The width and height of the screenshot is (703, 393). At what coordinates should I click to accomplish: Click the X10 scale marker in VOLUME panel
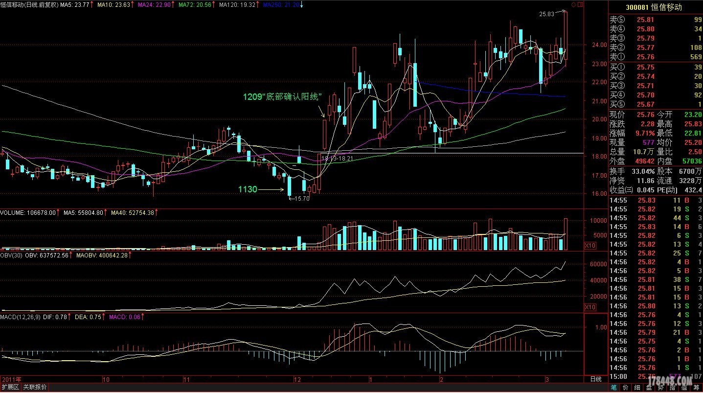[x=590, y=245]
